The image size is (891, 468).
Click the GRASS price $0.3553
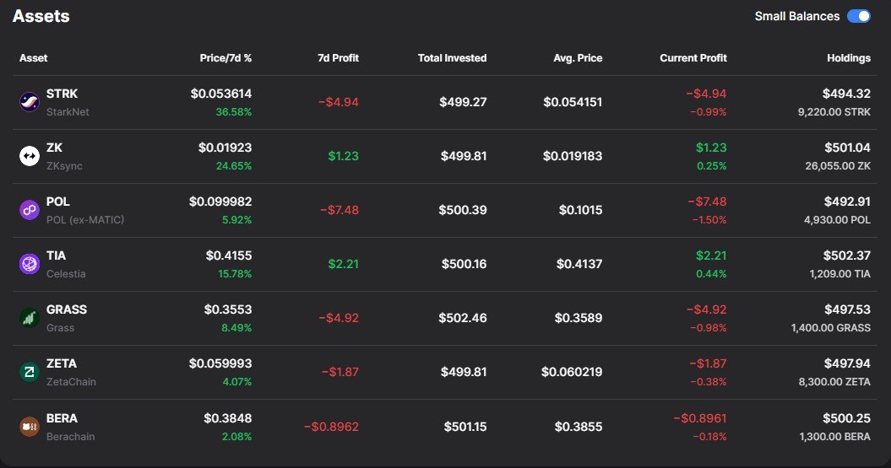(228, 309)
